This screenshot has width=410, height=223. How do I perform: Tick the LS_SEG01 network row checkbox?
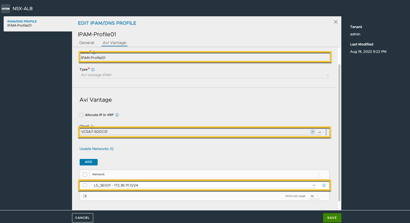(x=85, y=185)
